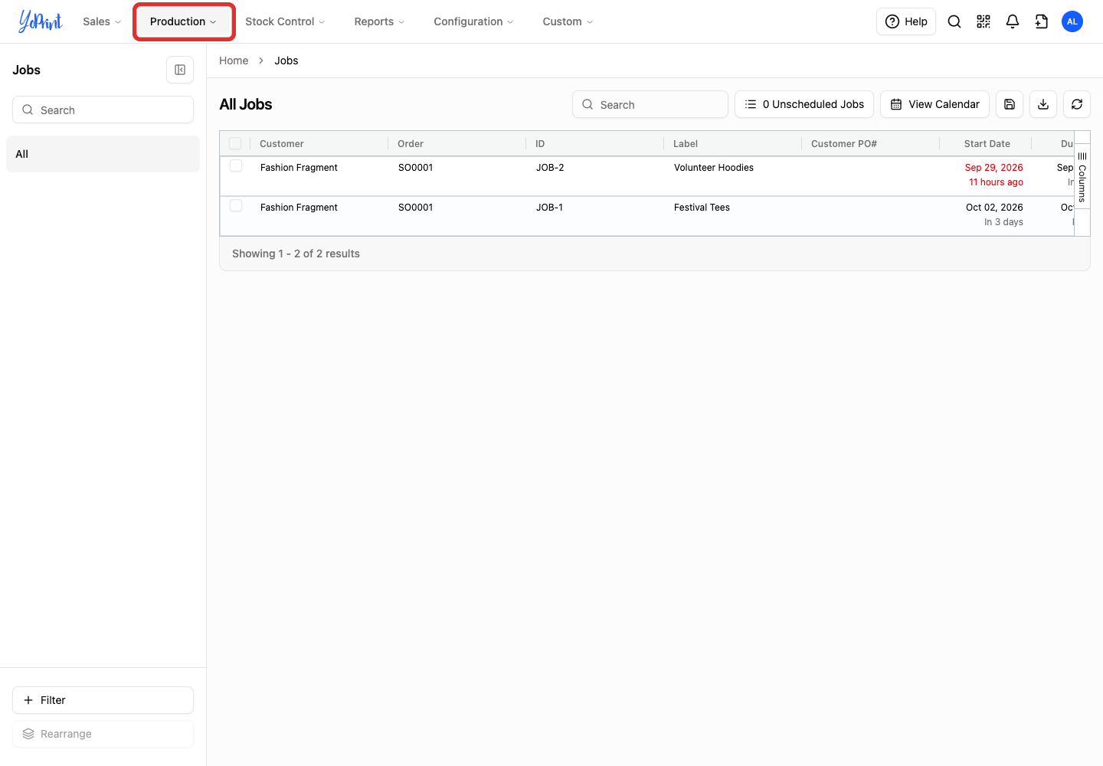Expand the Production menu

(183, 21)
